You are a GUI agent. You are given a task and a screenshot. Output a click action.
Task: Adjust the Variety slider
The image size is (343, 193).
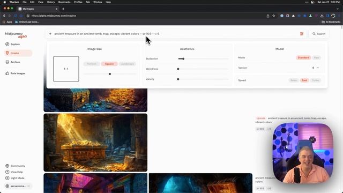(x=203, y=79)
